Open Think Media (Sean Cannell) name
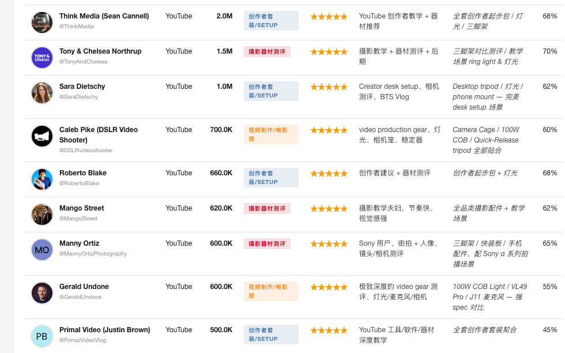The width and height of the screenshot is (565, 353). tap(104, 16)
